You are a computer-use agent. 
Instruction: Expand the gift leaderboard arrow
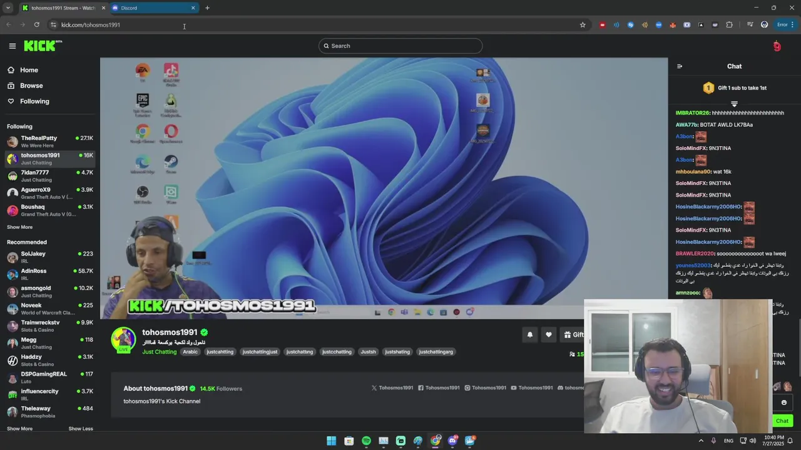[734, 104]
